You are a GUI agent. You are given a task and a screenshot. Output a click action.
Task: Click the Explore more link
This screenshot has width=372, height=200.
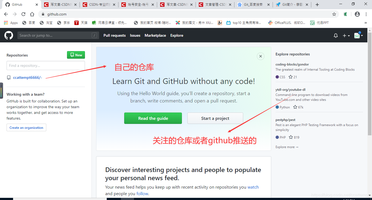coord(287,147)
